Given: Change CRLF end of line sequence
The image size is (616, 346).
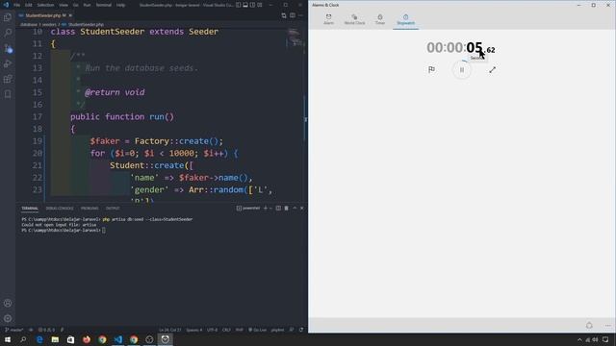Looking at the screenshot, I should [227, 330].
